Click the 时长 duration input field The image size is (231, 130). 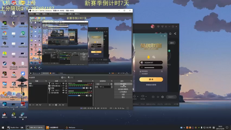(105, 87)
